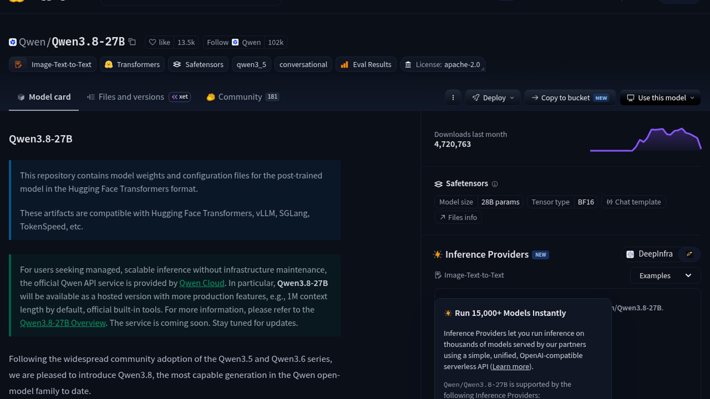710x399 pixels.
Task: Click the Inference Providers NEW badge
Action: pyautogui.click(x=540, y=255)
